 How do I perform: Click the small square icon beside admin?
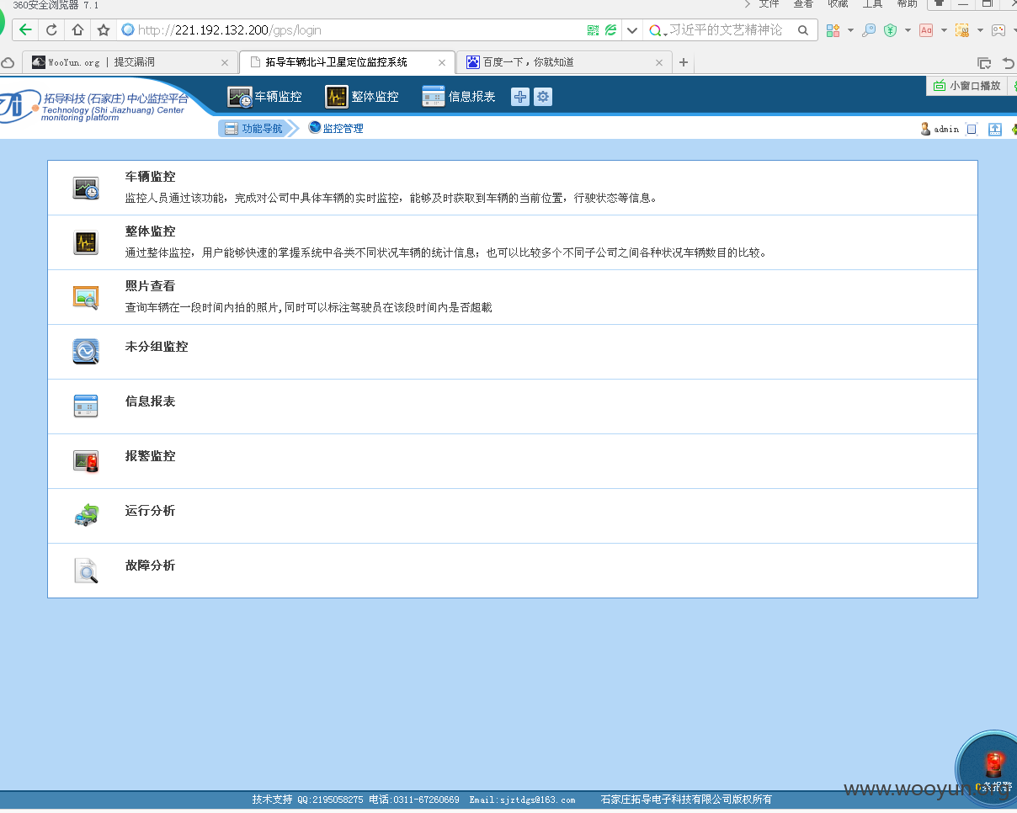972,130
